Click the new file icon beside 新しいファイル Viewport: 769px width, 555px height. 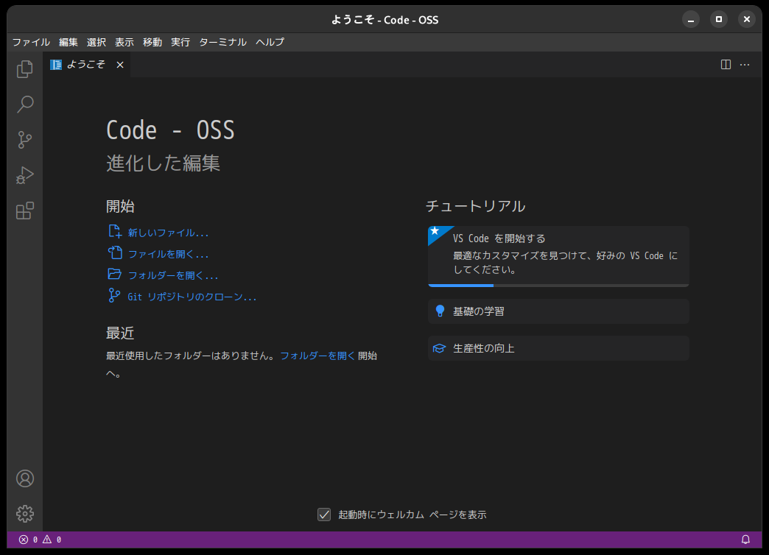[115, 231]
